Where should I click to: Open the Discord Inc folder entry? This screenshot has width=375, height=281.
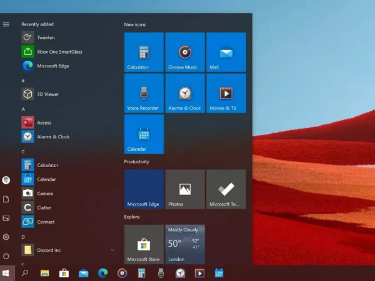tap(68, 250)
